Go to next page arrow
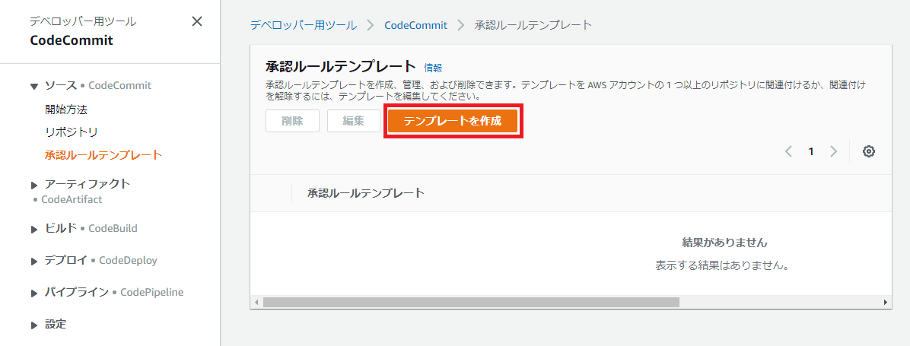 coord(833,151)
